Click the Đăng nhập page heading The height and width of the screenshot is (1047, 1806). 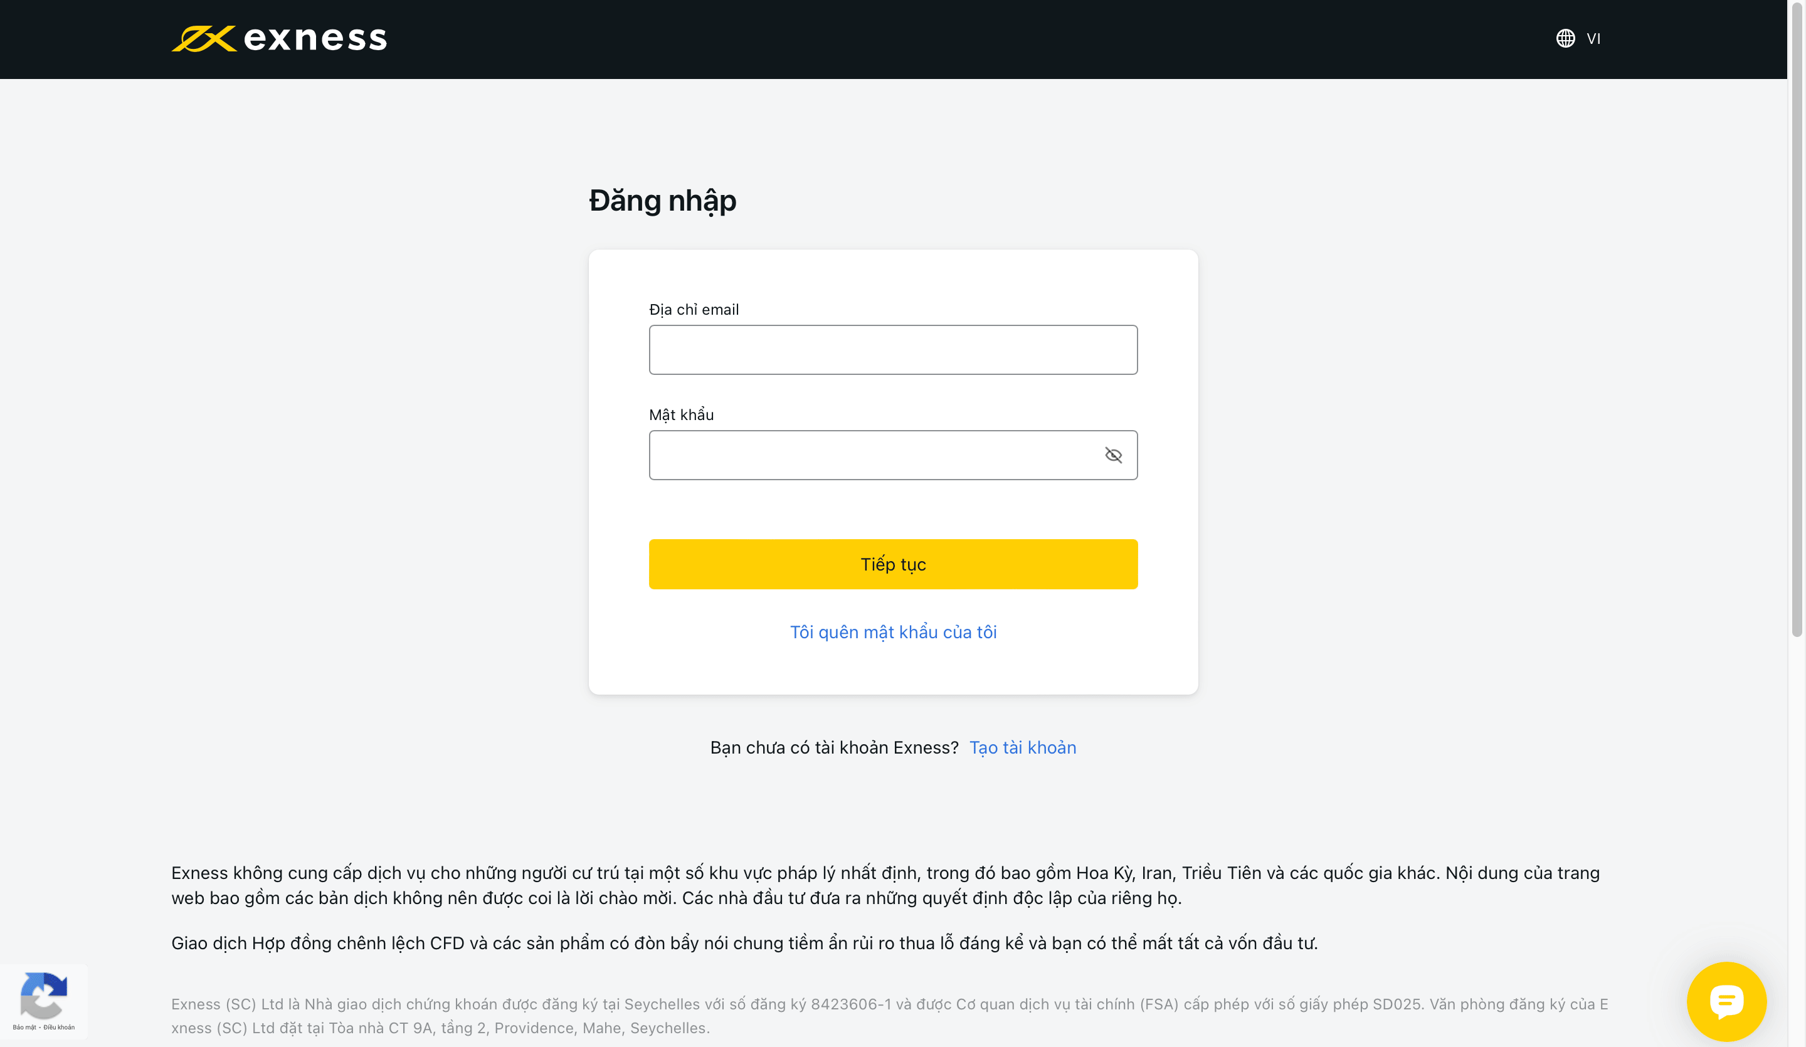[662, 201]
